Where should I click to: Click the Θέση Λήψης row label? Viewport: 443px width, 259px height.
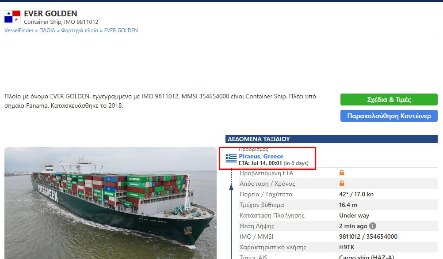click(257, 226)
